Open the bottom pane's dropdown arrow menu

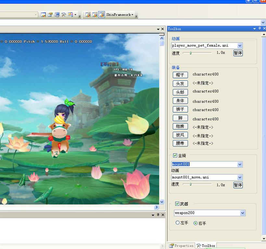point(153,215)
